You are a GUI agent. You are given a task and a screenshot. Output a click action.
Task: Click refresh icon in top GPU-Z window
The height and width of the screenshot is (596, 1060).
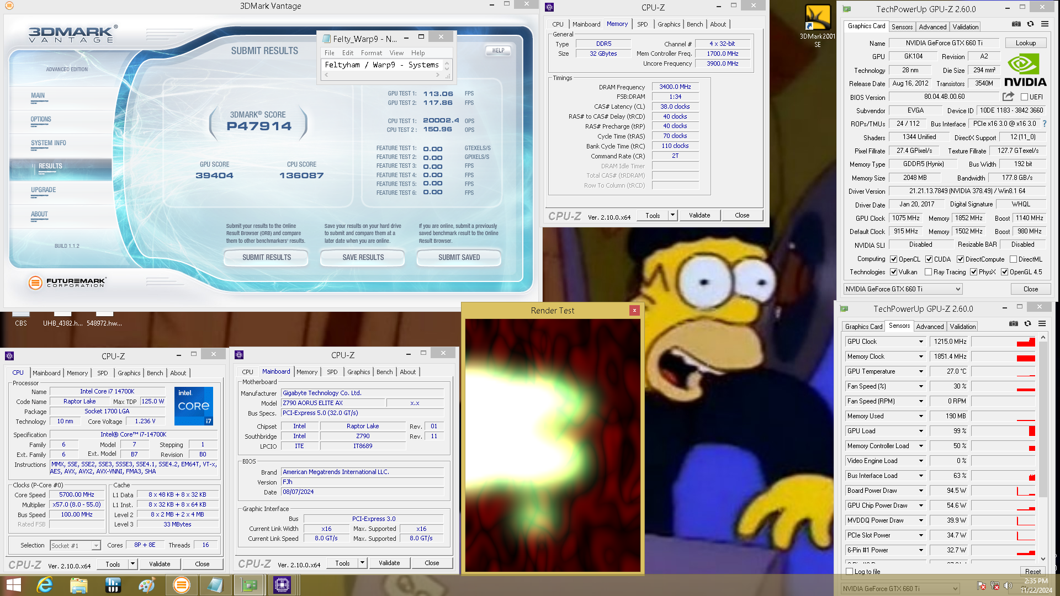(x=1030, y=24)
